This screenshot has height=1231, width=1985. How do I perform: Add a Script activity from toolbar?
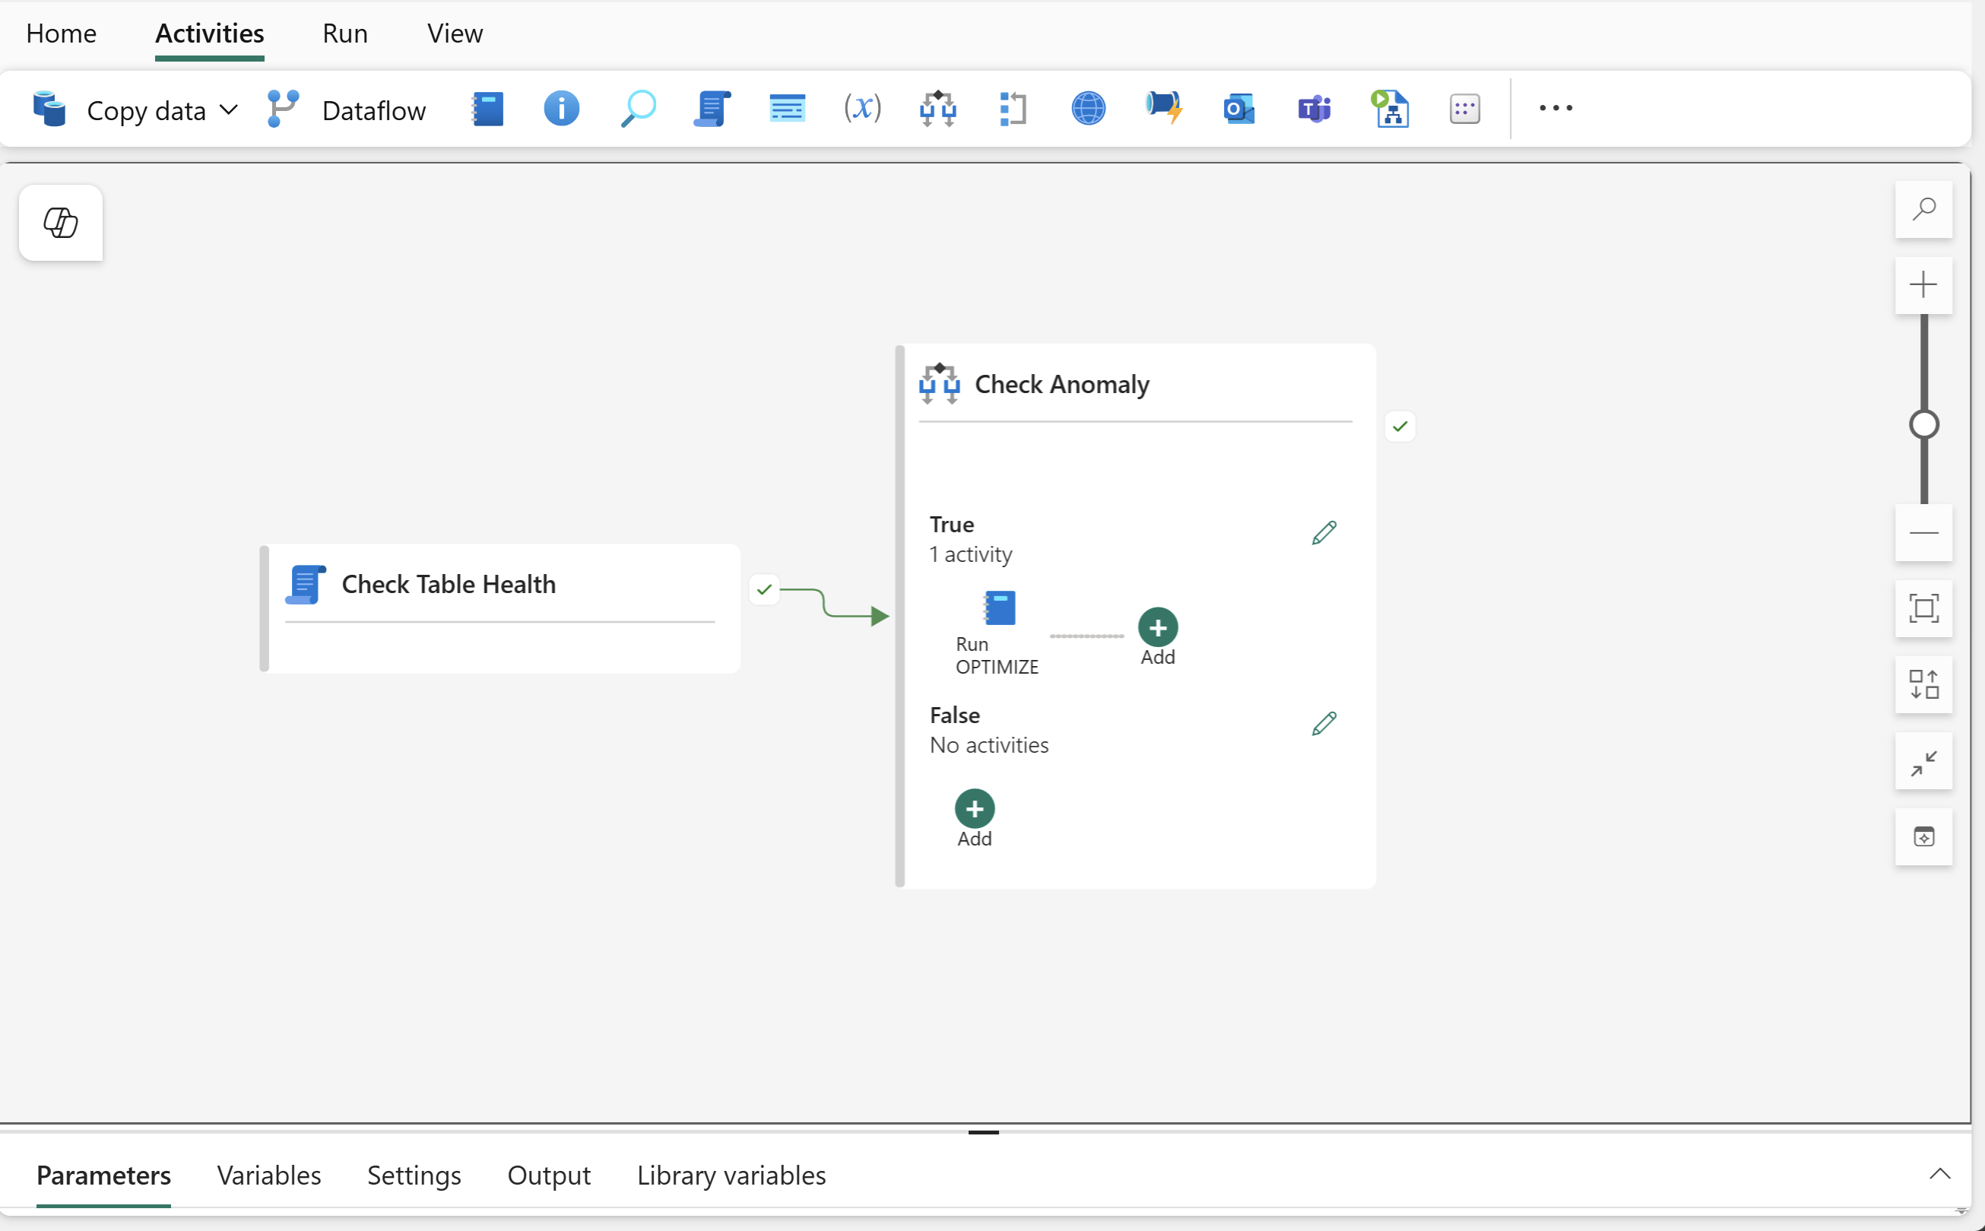click(712, 108)
